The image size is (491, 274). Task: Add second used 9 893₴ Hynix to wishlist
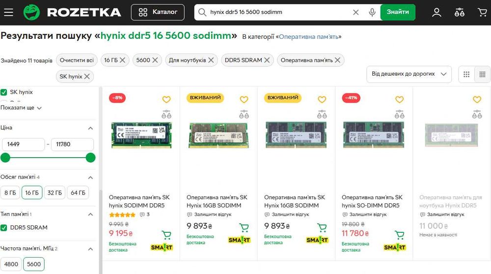click(x=322, y=100)
